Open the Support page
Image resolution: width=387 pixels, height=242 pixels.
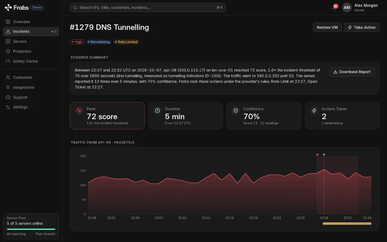pos(31,97)
